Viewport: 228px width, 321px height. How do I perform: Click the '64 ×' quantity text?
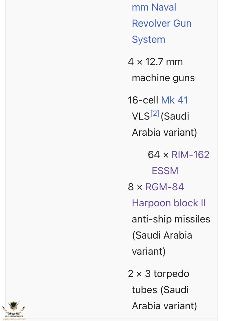tap(158, 155)
